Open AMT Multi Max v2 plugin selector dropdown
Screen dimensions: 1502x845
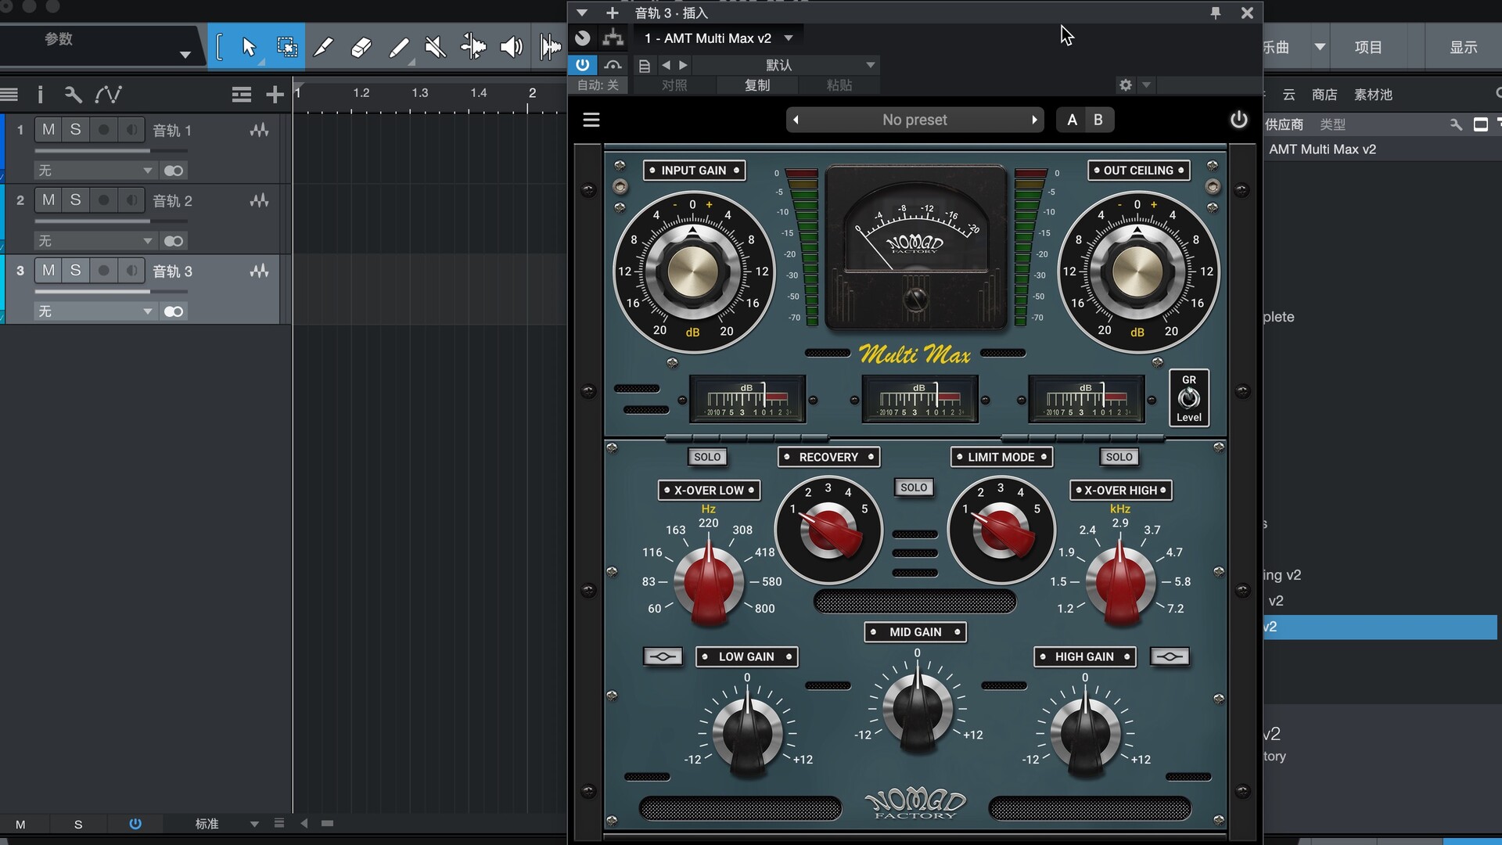[x=789, y=38]
